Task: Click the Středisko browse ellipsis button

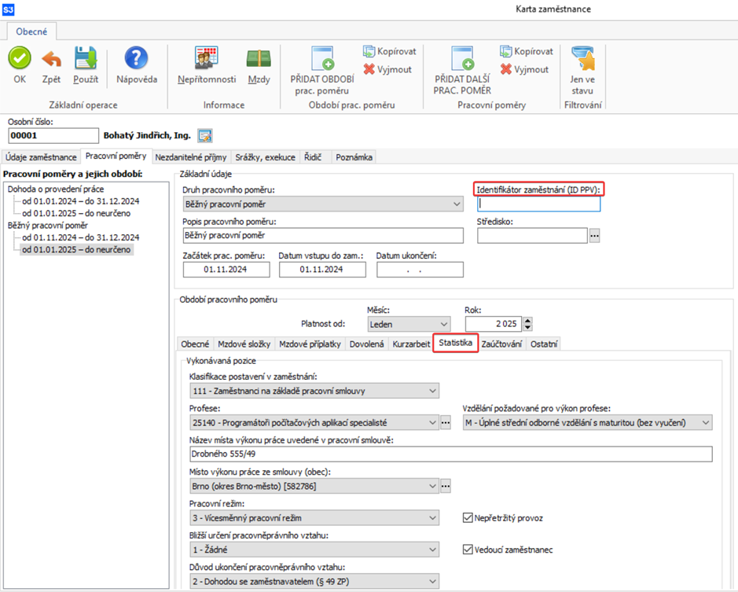Action: coord(595,235)
